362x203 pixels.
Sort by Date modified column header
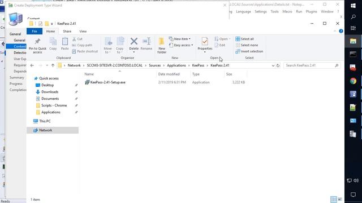point(169,74)
